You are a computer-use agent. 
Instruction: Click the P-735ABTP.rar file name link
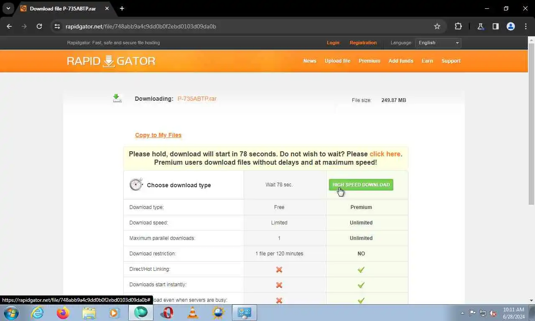tap(197, 99)
